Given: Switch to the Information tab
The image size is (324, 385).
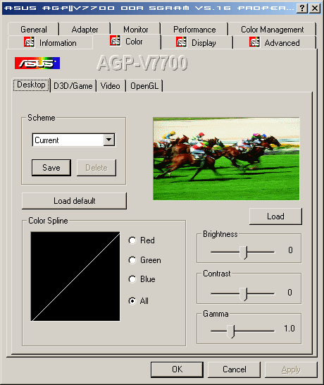Looking at the screenshot, I should click(51, 42).
